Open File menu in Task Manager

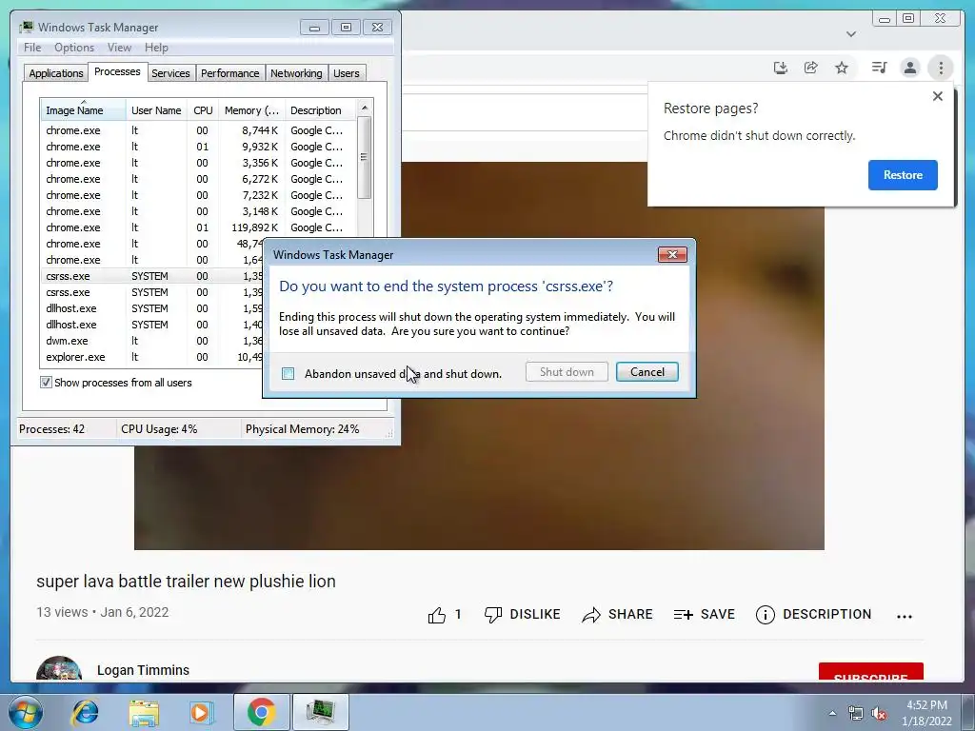click(x=32, y=48)
